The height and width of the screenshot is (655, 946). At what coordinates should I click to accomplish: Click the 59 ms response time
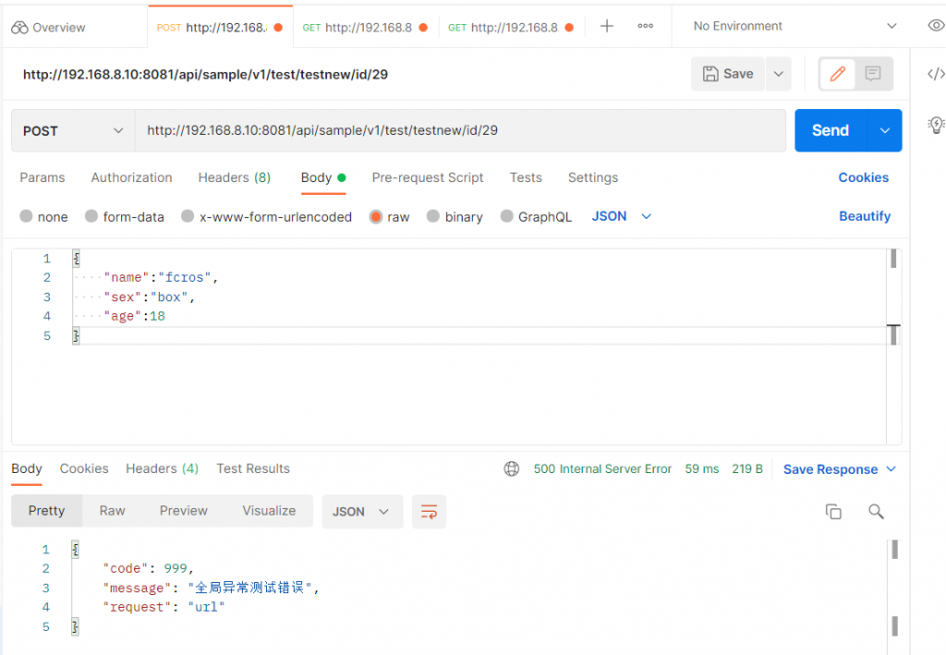point(702,468)
